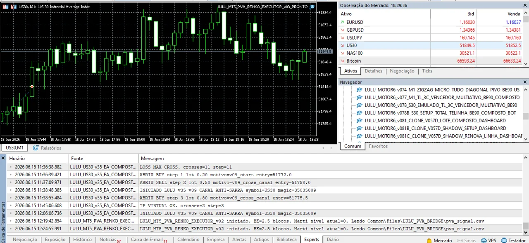Viewport: 529px width, 243px height.
Task: Click the USDJPY down-trend arrow icon
Action: coord(342,38)
